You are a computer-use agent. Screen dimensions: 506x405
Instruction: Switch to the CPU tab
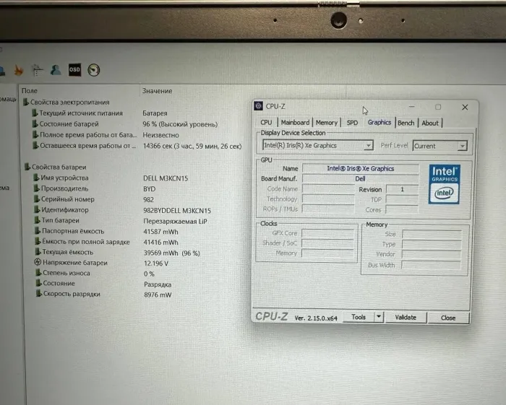(266, 123)
